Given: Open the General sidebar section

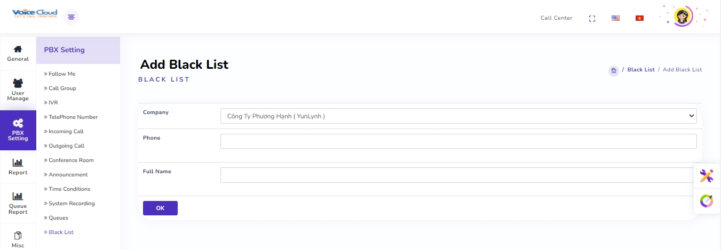Looking at the screenshot, I should pos(18,53).
